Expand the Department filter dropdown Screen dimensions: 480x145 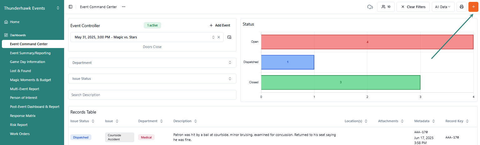pos(152,63)
